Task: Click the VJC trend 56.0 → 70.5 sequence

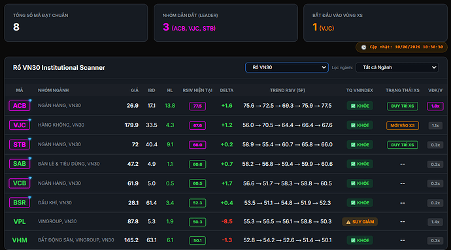Action: [x=288, y=125]
